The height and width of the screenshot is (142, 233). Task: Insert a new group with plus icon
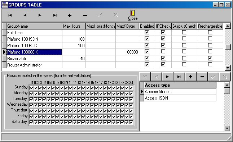point(70,15)
